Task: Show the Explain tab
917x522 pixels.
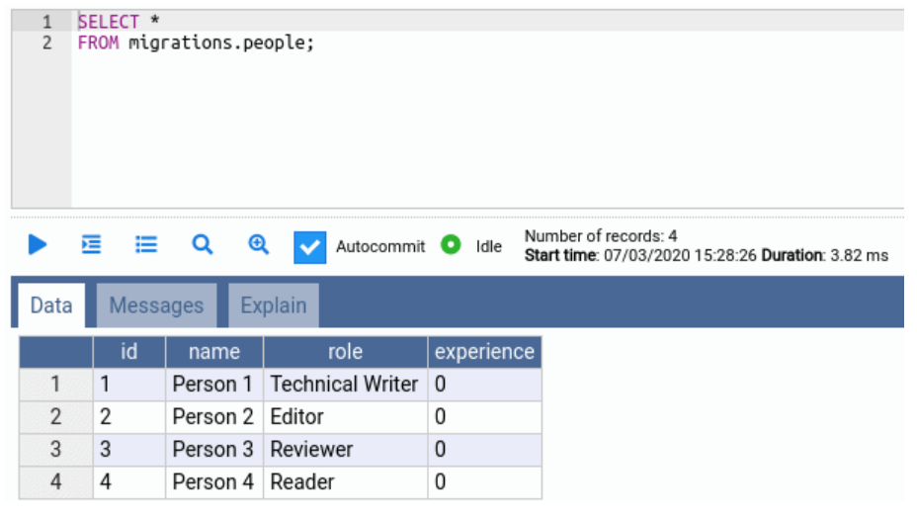Action: (274, 305)
